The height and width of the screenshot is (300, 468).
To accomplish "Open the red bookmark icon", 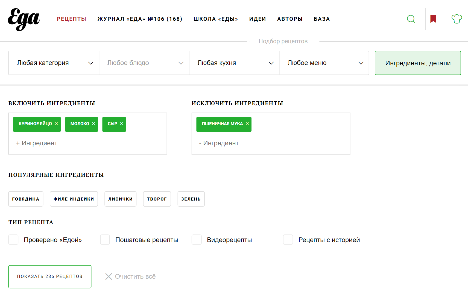I will [x=433, y=19].
